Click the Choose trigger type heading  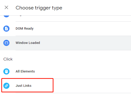[39, 8]
